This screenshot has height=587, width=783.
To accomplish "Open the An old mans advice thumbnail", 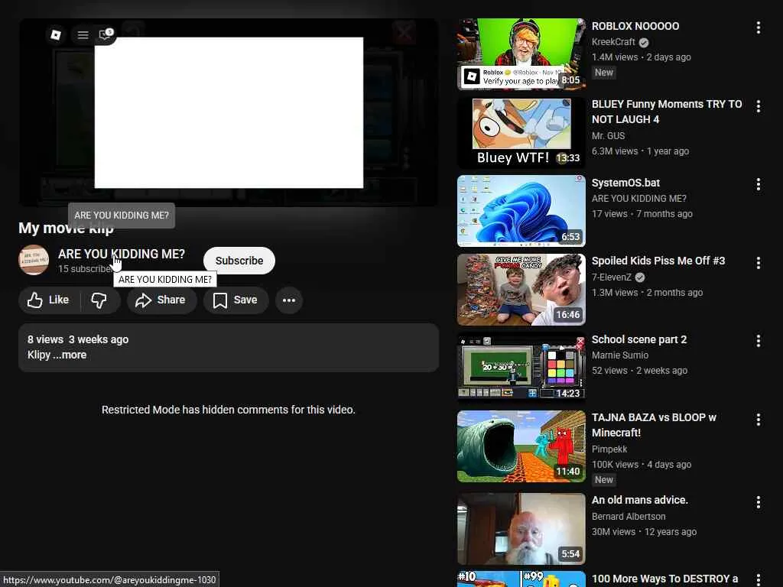I will click(521, 529).
